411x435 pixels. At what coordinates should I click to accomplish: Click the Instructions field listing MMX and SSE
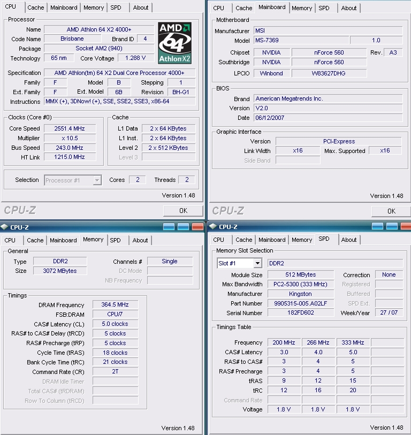click(x=120, y=101)
